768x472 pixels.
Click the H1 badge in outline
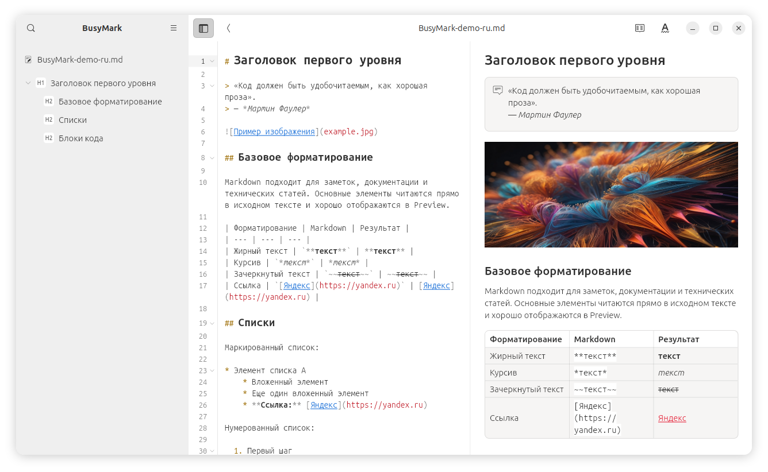click(x=41, y=83)
